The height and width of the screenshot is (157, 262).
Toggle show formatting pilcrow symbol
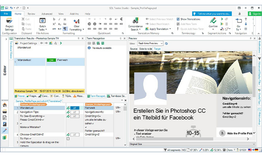click(x=65, y=29)
